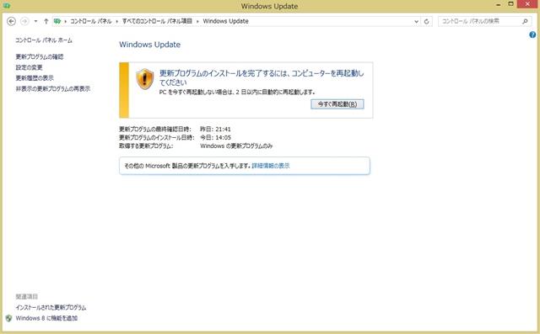This screenshot has height=334, width=540.
Task: Expand arrow after the address bar icon
Action: pos(66,21)
